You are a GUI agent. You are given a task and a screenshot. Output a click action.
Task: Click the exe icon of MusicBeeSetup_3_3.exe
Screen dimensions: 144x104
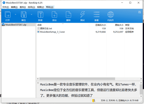[38, 32]
